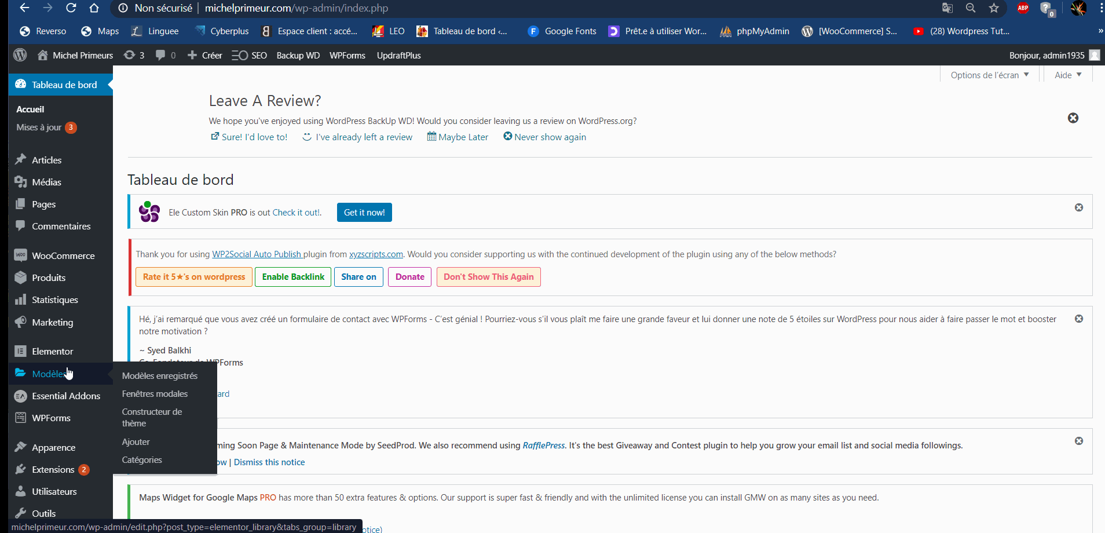Open WPForms in the admin bar
The image size is (1105, 533).
pyautogui.click(x=347, y=55)
